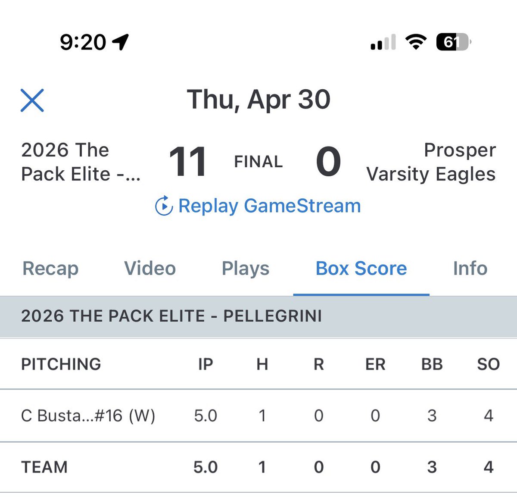
Task: Tap the TEAM totals row
Action: pos(258,467)
